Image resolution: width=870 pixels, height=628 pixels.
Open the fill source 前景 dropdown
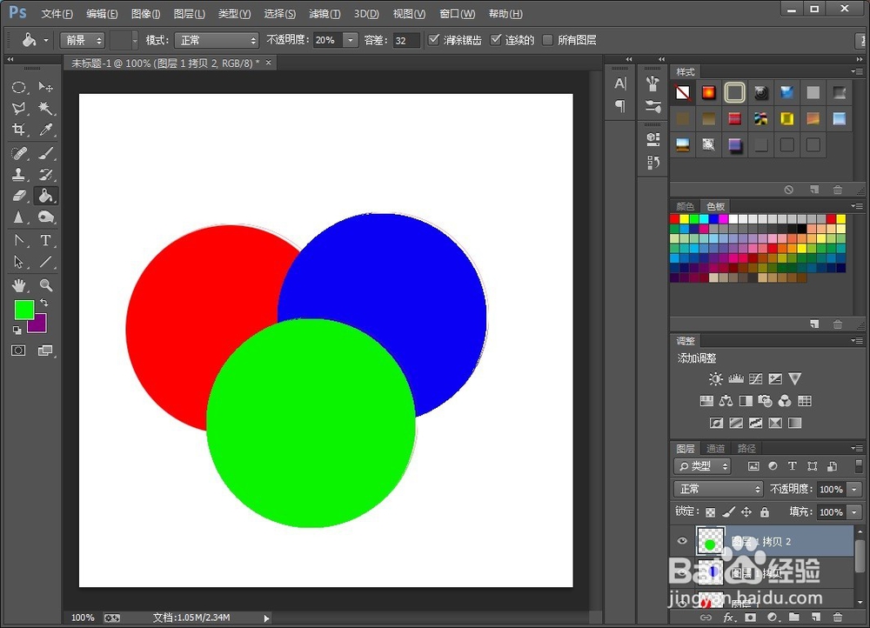click(x=82, y=40)
